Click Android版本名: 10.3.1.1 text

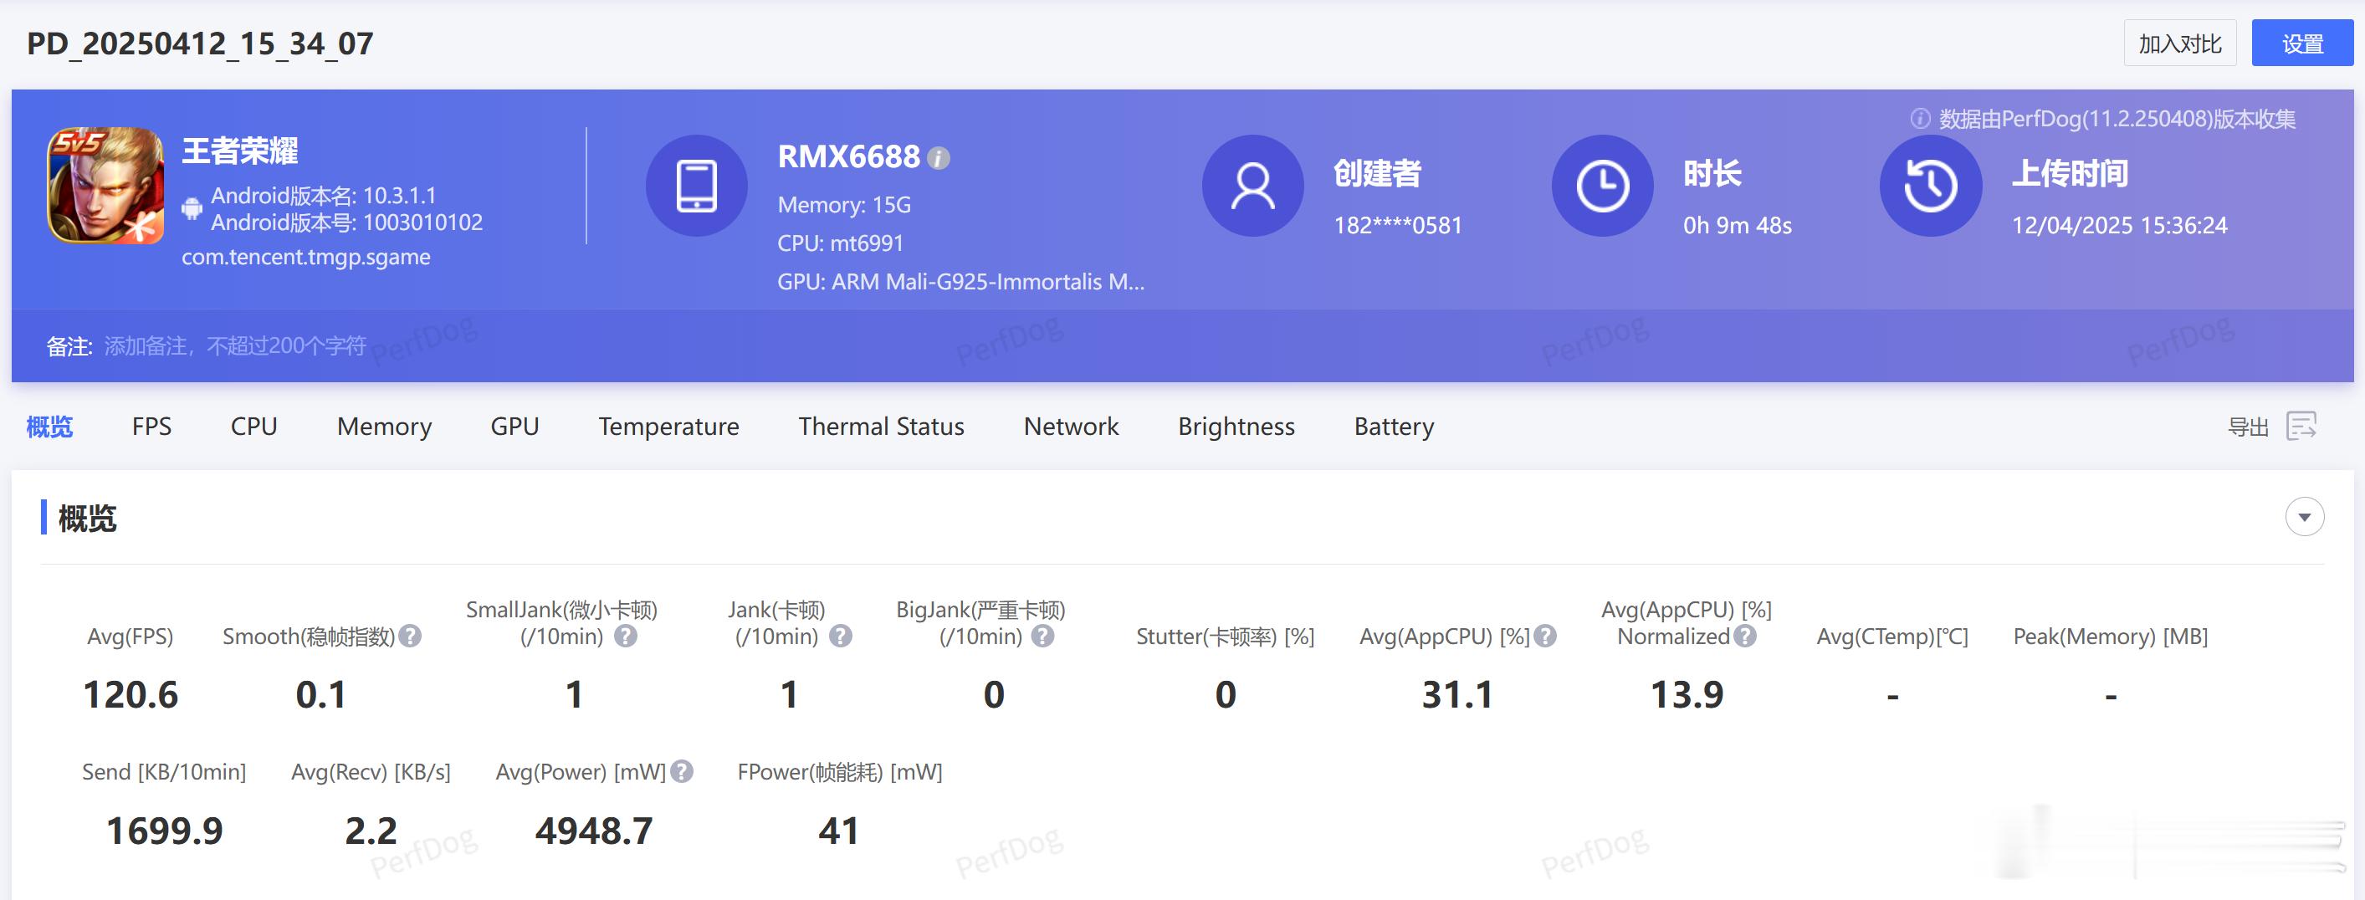click(x=324, y=196)
